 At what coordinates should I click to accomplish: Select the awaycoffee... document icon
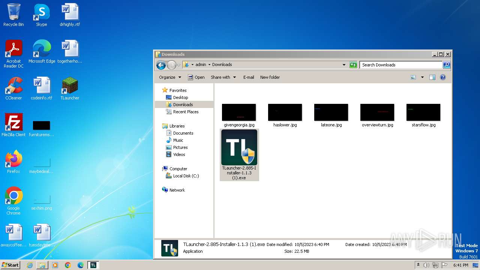(x=13, y=235)
